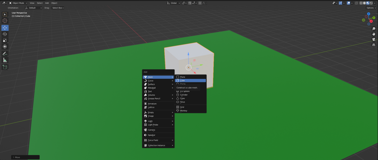
Task: Activate the Transform tool
Action: (x=5, y=47)
